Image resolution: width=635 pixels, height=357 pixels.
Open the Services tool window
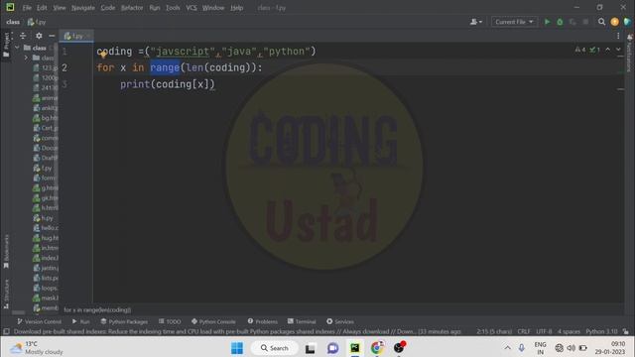click(x=340, y=321)
